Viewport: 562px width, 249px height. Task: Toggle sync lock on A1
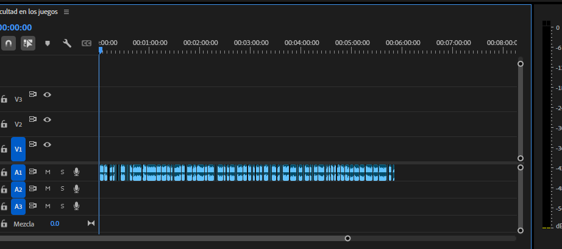[33, 172]
